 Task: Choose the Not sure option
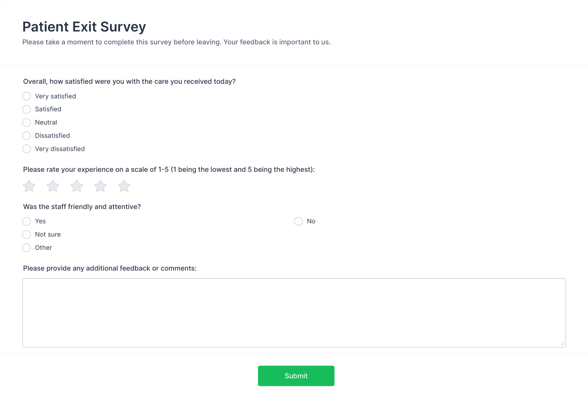click(26, 234)
